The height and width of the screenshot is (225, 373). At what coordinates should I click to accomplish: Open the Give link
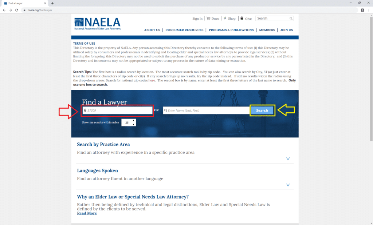[246, 19]
